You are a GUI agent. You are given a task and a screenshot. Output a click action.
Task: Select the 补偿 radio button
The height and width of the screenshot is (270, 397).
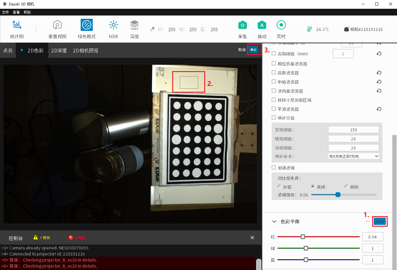click(279, 187)
